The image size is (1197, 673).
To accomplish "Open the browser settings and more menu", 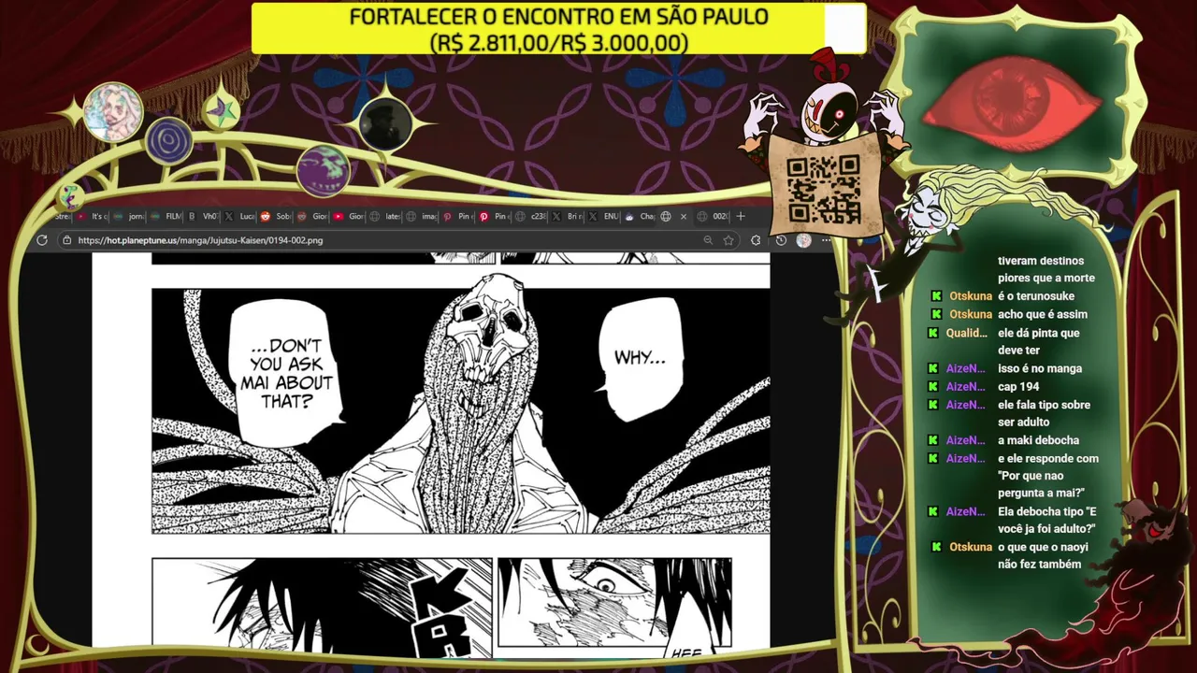I will 826,240.
